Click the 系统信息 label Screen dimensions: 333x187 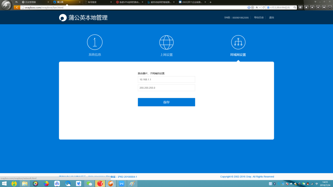coord(95,55)
